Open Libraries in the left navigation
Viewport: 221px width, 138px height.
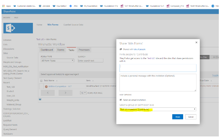click(x=7, y=40)
